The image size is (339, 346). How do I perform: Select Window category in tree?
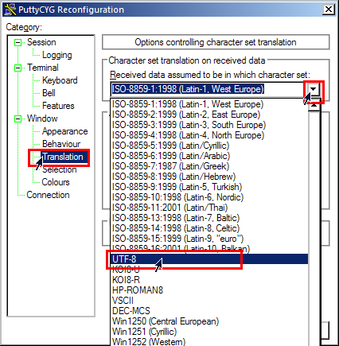(x=42, y=119)
